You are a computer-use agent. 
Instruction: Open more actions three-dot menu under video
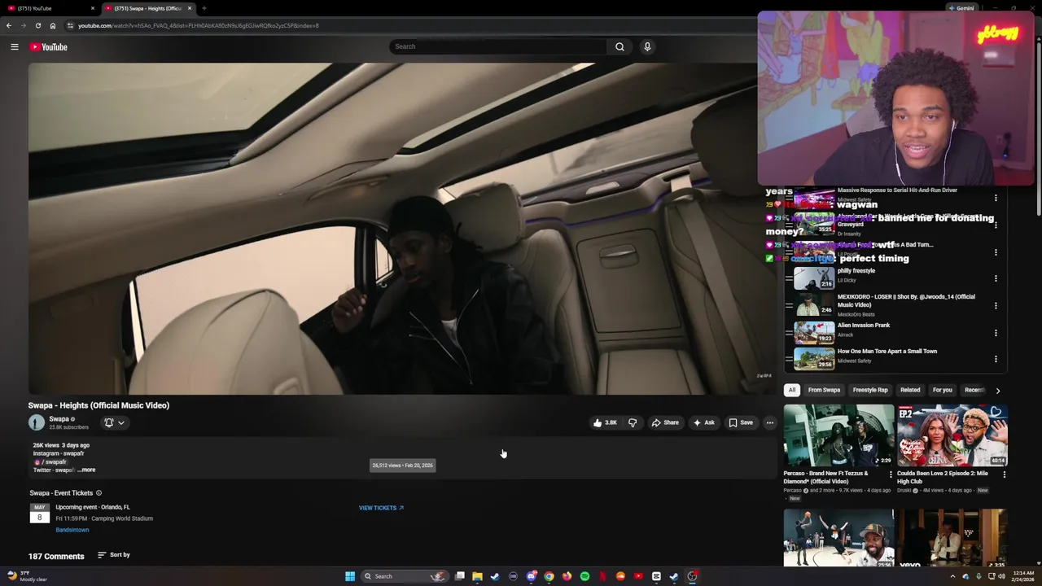pyautogui.click(x=770, y=422)
